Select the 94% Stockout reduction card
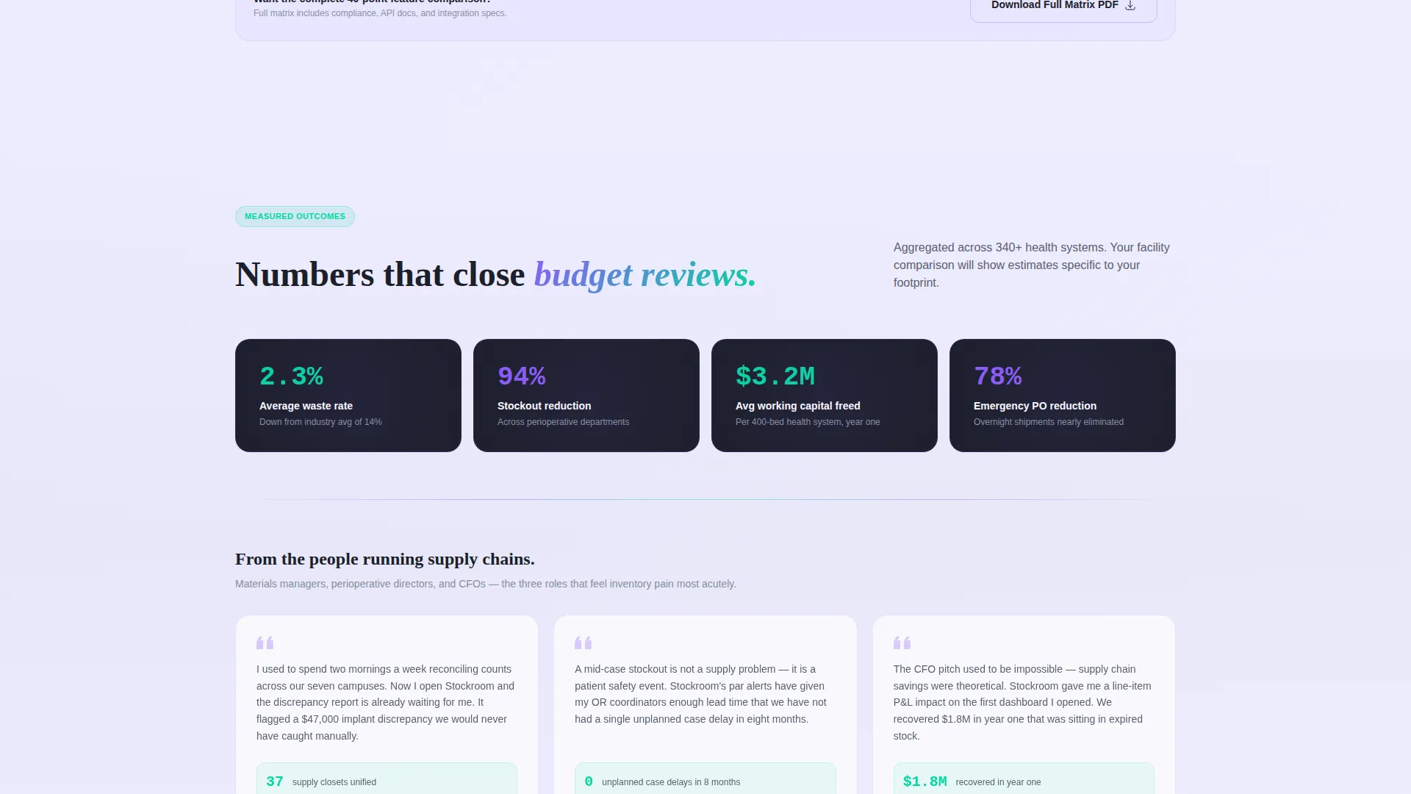This screenshot has width=1411, height=794. click(x=586, y=396)
